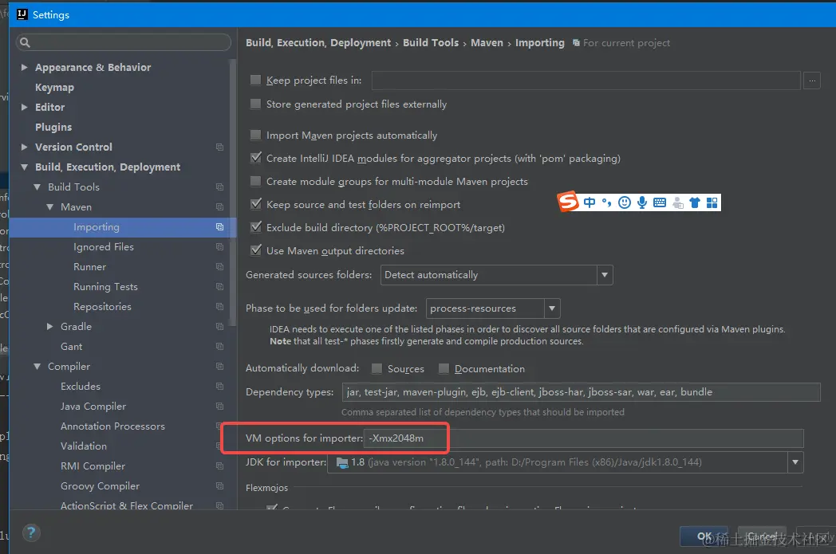Screen dimensions: 836x554
Task: Select Repositories under Maven
Action: point(102,306)
